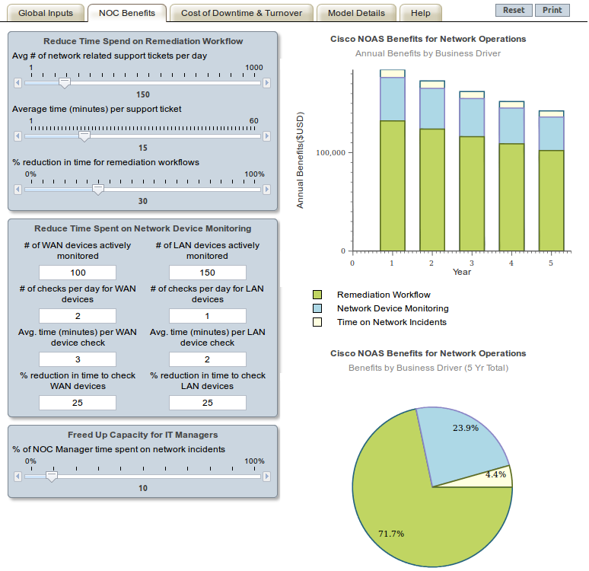Click the 4.4% pie slice
This screenshot has height=571, width=589.
tap(496, 478)
